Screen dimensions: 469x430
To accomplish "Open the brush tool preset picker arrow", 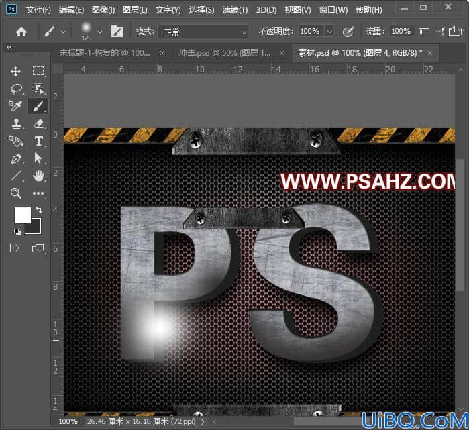I will (64, 32).
